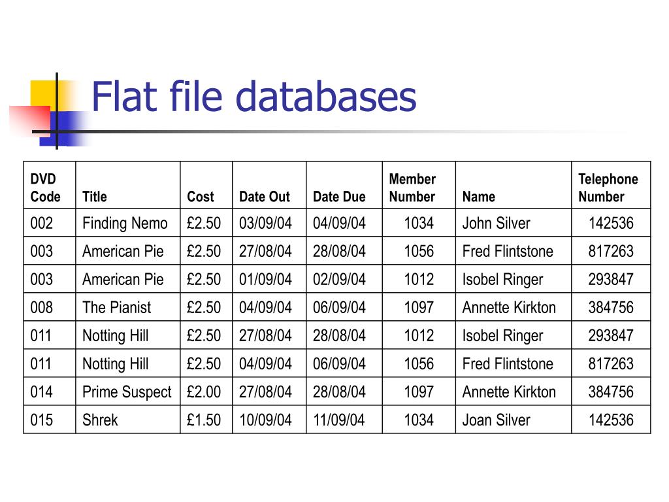This screenshot has width=669, height=502.
Task: Click the Joan Silver name cell
Action: pyautogui.click(x=514, y=420)
